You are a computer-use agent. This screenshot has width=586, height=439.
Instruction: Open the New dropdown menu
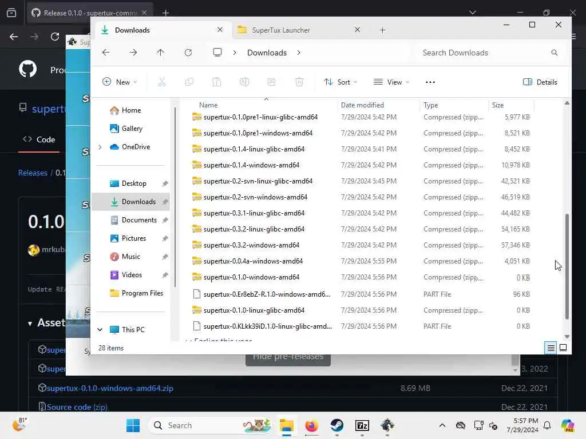tap(120, 82)
